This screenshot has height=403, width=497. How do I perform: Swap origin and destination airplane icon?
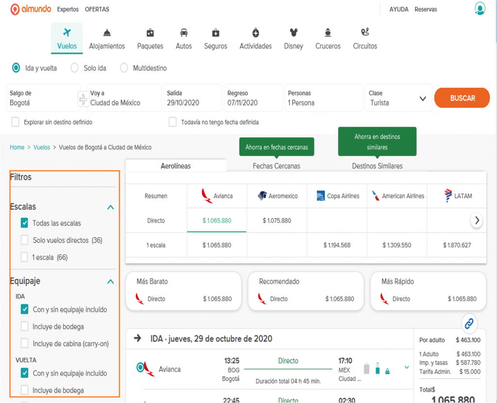pos(83,99)
